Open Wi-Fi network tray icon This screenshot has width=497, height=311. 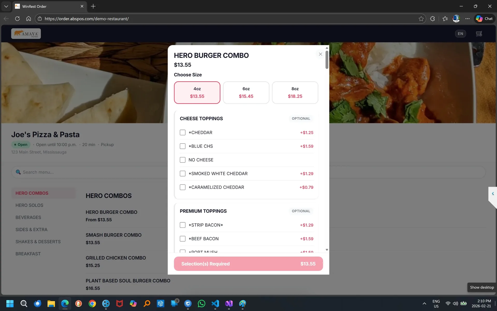(448, 303)
